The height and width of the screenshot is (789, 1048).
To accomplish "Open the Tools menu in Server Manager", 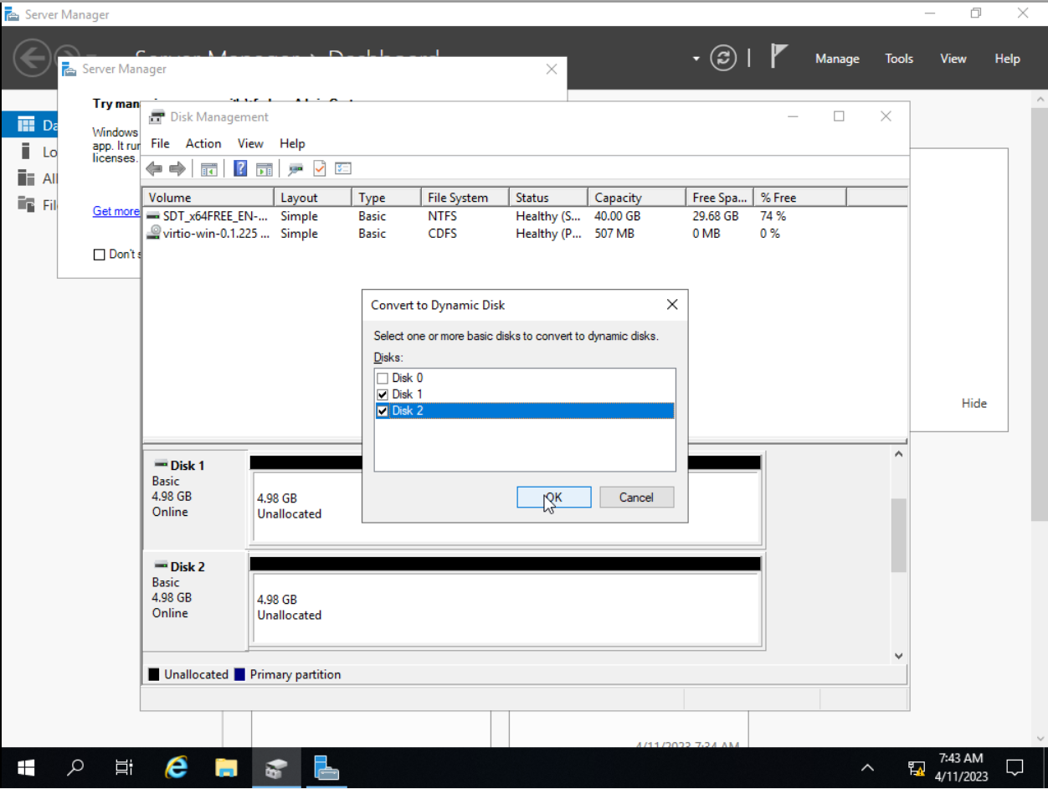I will pyautogui.click(x=899, y=59).
